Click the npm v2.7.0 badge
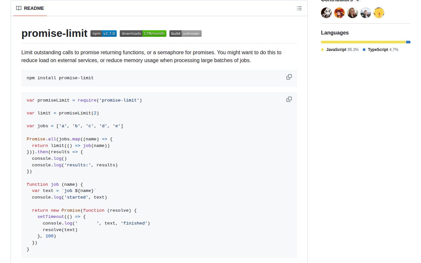This screenshot has width=421, height=263. coord(104,34)
